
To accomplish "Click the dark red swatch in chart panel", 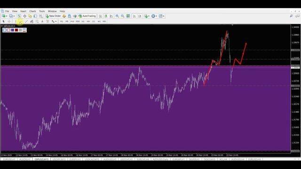I will pyautogui.click(x=16, y=30).
